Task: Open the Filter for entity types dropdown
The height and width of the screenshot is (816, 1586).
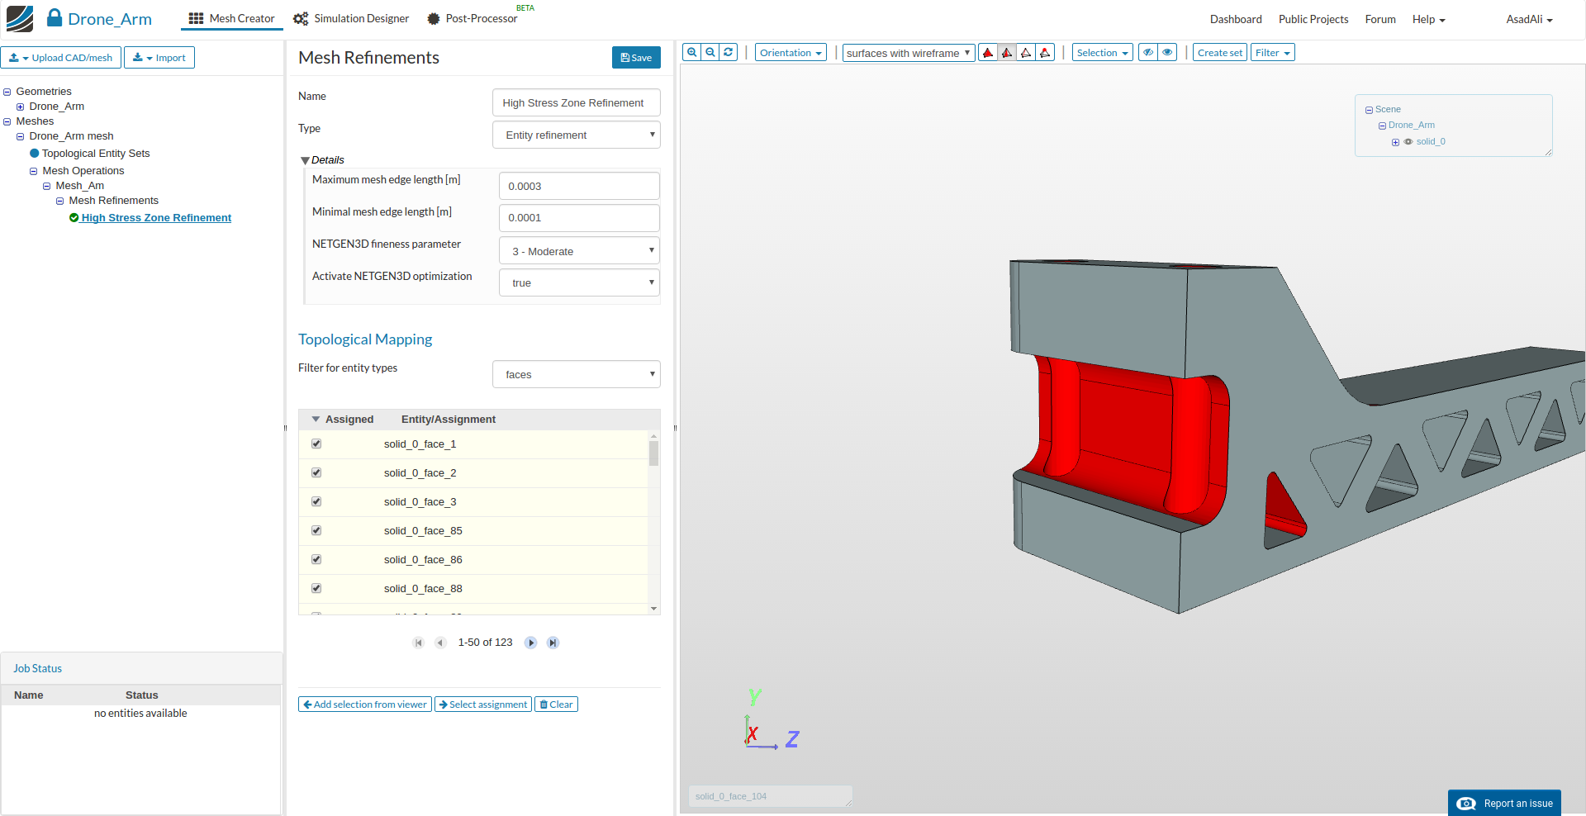Action: coord(576,374)
